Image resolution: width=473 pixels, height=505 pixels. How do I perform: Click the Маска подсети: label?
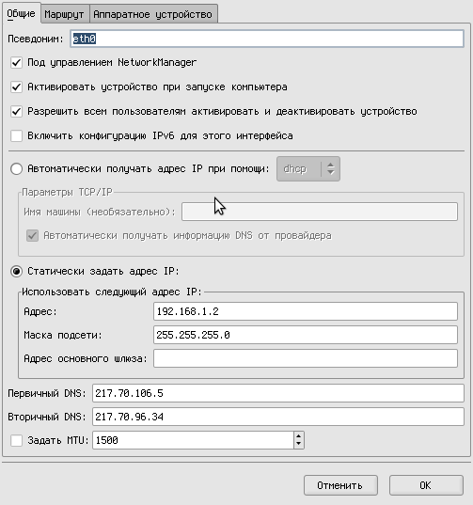(x=63, y=336)
